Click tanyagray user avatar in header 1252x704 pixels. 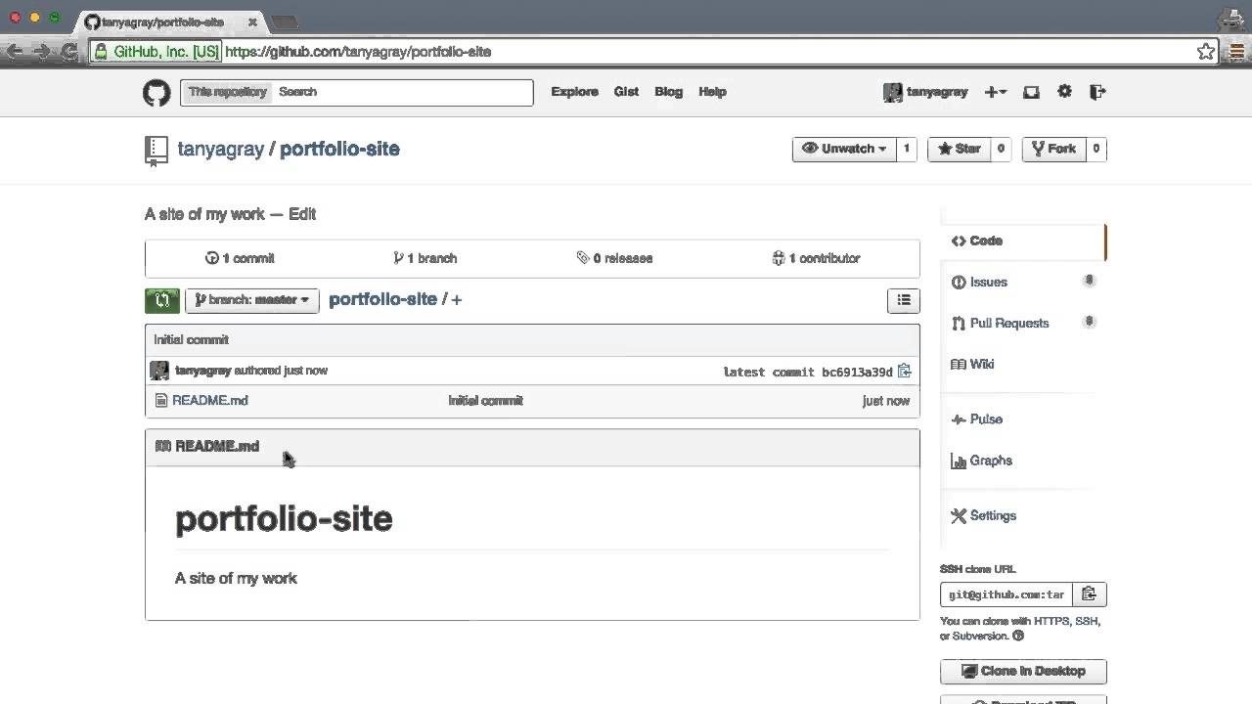(892, 92)
